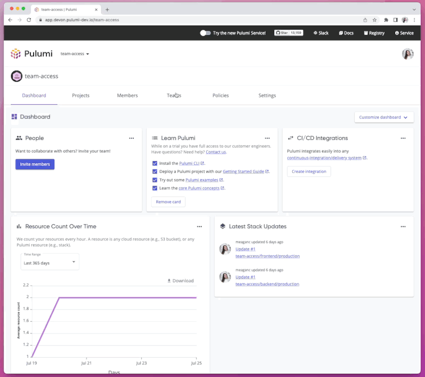Uncheck Try out some Pulumi examples checkbox
Image resolution: width=425 pixels, height=377 pixels.
point(155,180)
